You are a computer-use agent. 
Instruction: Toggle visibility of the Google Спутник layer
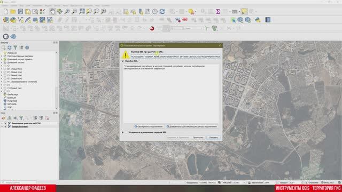click(x=6, y=126)
